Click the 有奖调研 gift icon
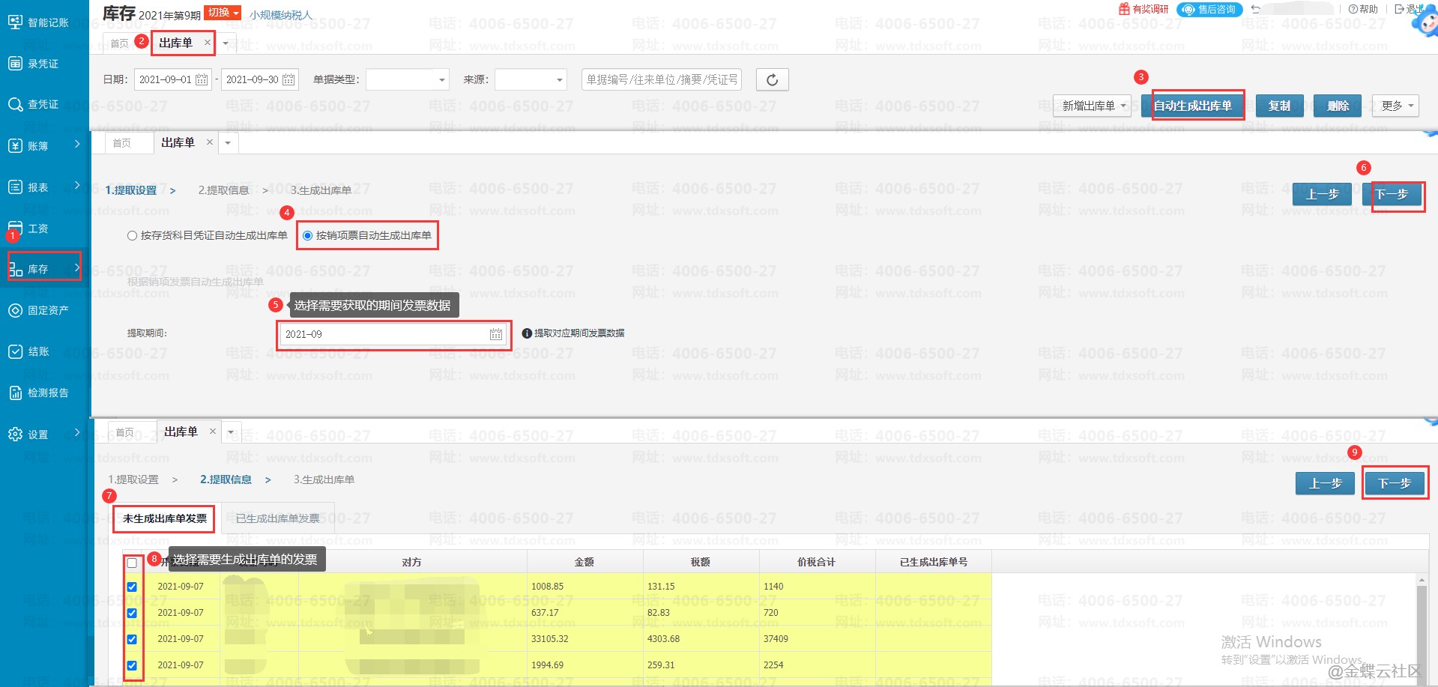Viewport: 1438px width, 687px height. coord(1124,9)
